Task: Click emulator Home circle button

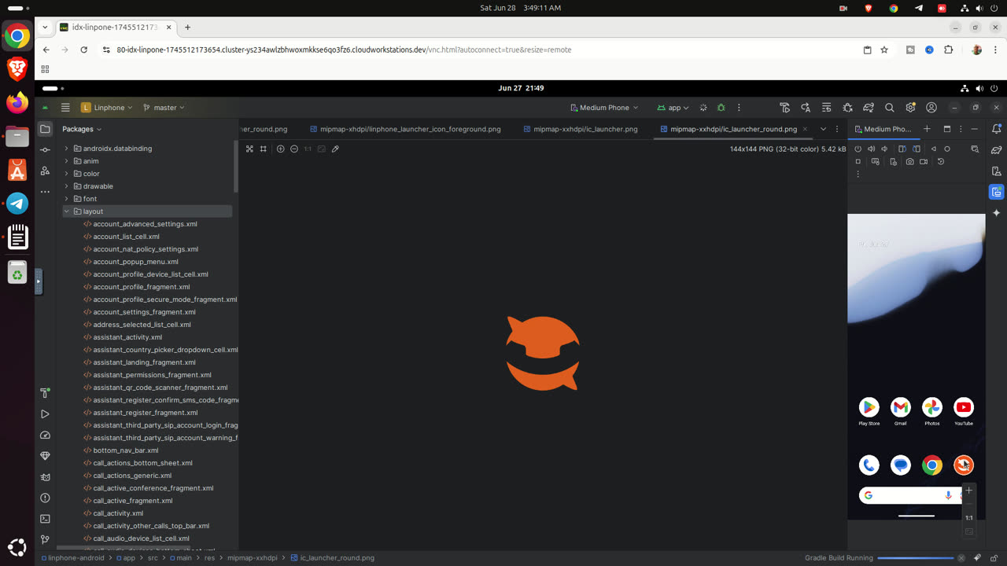Action: point(947,149)
